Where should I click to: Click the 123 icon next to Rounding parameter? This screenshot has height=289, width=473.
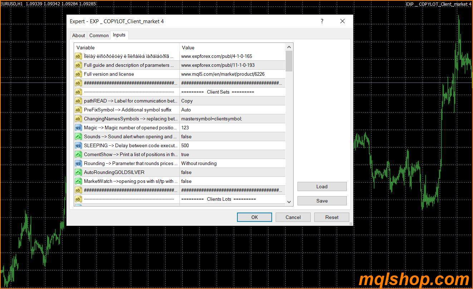click(78, 163)
